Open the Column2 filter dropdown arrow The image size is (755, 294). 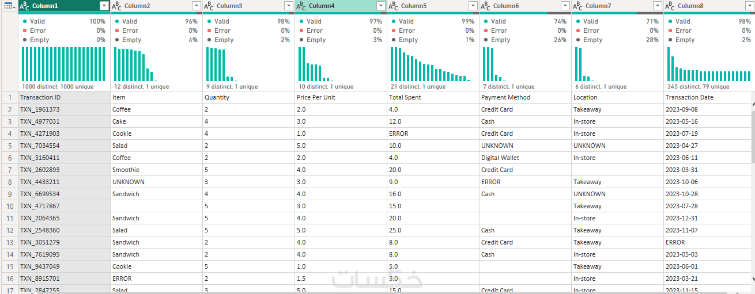196,6
